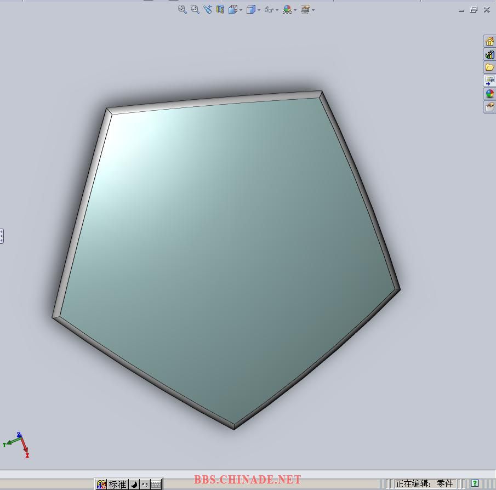Click the Apply Scene sphere icon
Screen dimensions: 496x490
[287, 9]
